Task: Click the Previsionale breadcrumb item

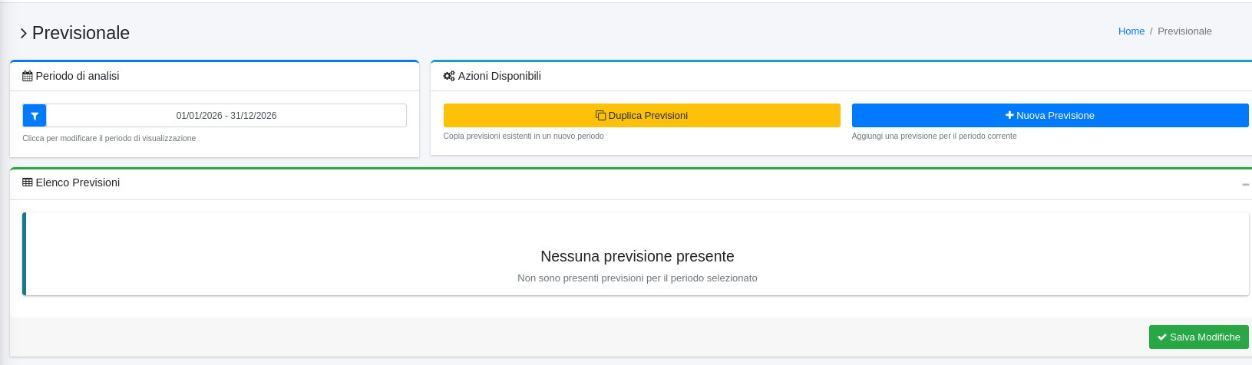Action: point(1184,31)
